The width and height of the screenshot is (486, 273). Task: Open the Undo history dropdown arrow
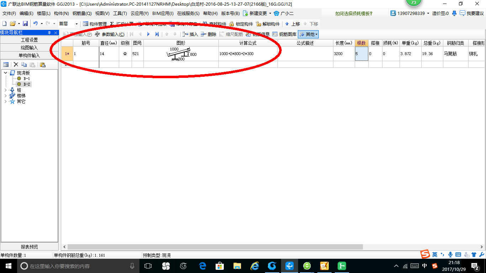41,24
